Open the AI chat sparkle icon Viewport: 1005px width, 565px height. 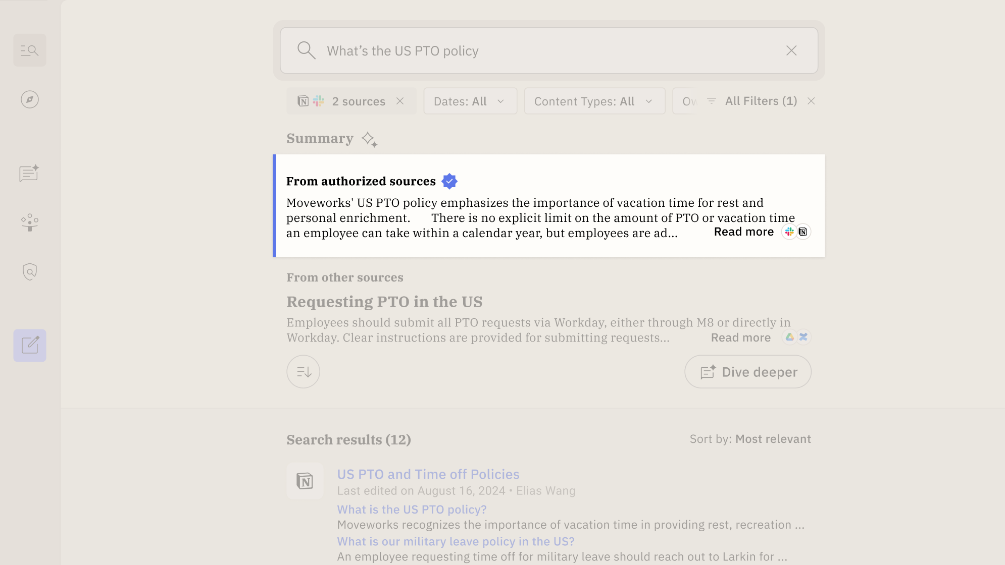[29, 173]
